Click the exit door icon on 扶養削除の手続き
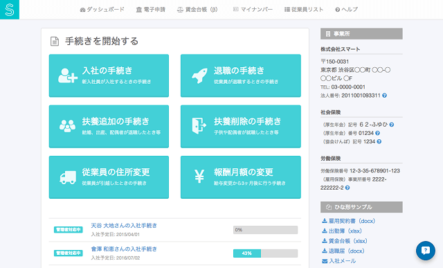Screen dimensions: 443x268 [x=199, y=126]
